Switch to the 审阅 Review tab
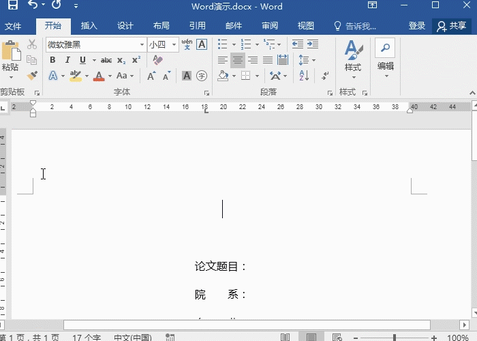Image resolution: width=477 pixels, height=341 pixels. [270, 26]
